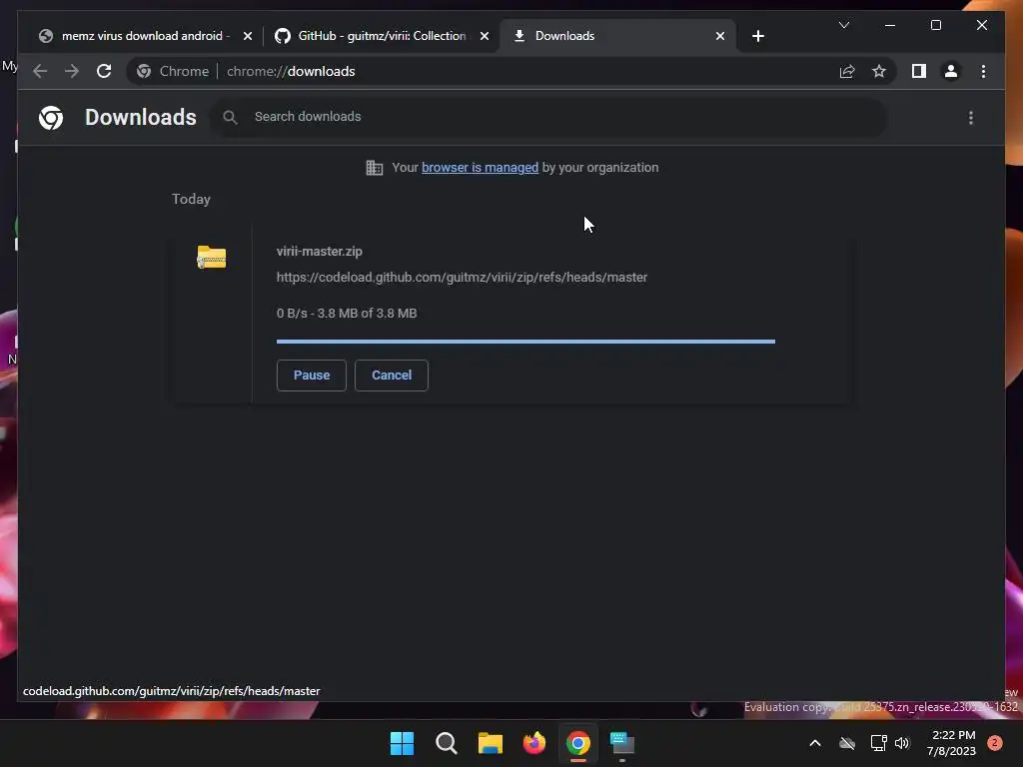Click the managed organization building icon
The height and width of the screenshot is (767, 1023).
click(375, 168)
